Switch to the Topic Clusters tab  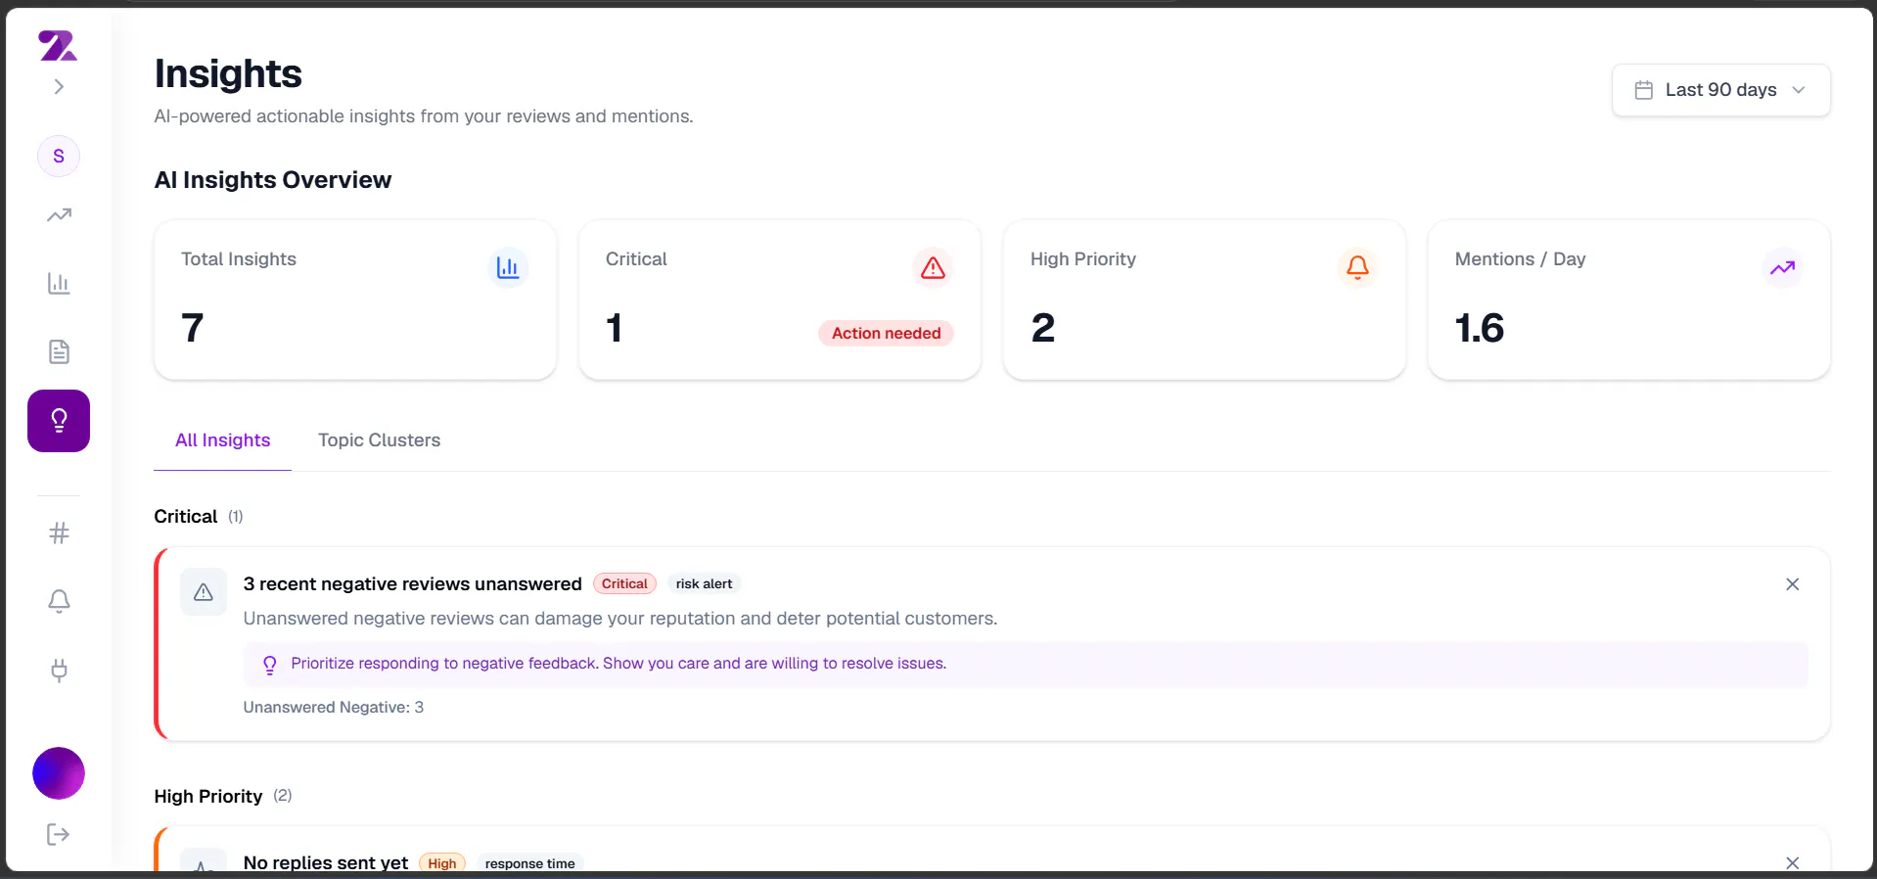(379, 440)
